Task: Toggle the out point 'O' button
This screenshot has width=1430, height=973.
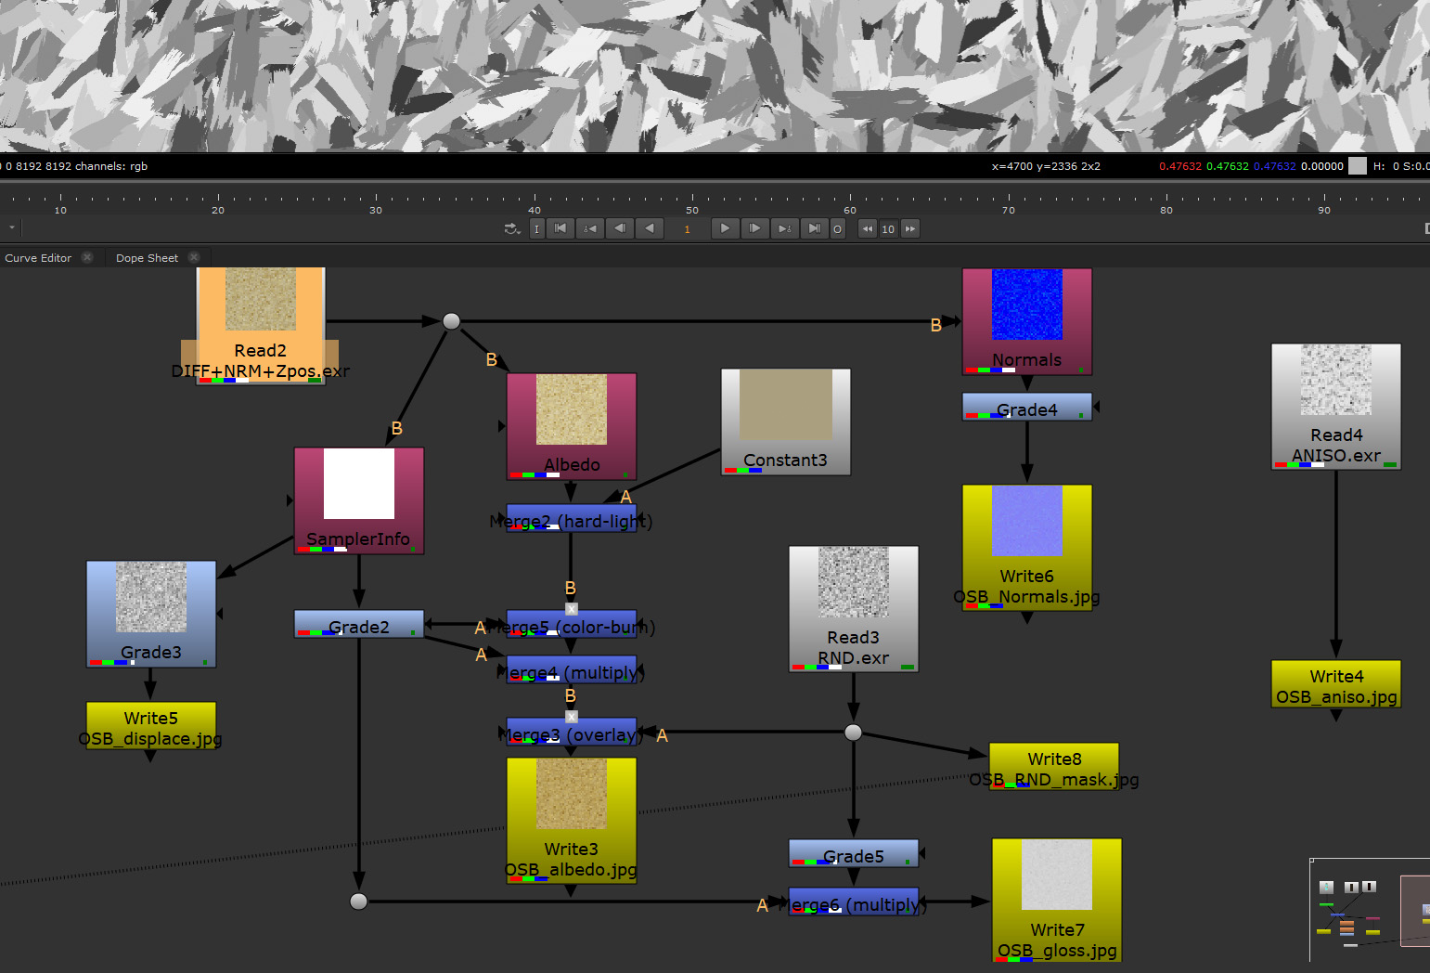Action: tap(837, 228)
